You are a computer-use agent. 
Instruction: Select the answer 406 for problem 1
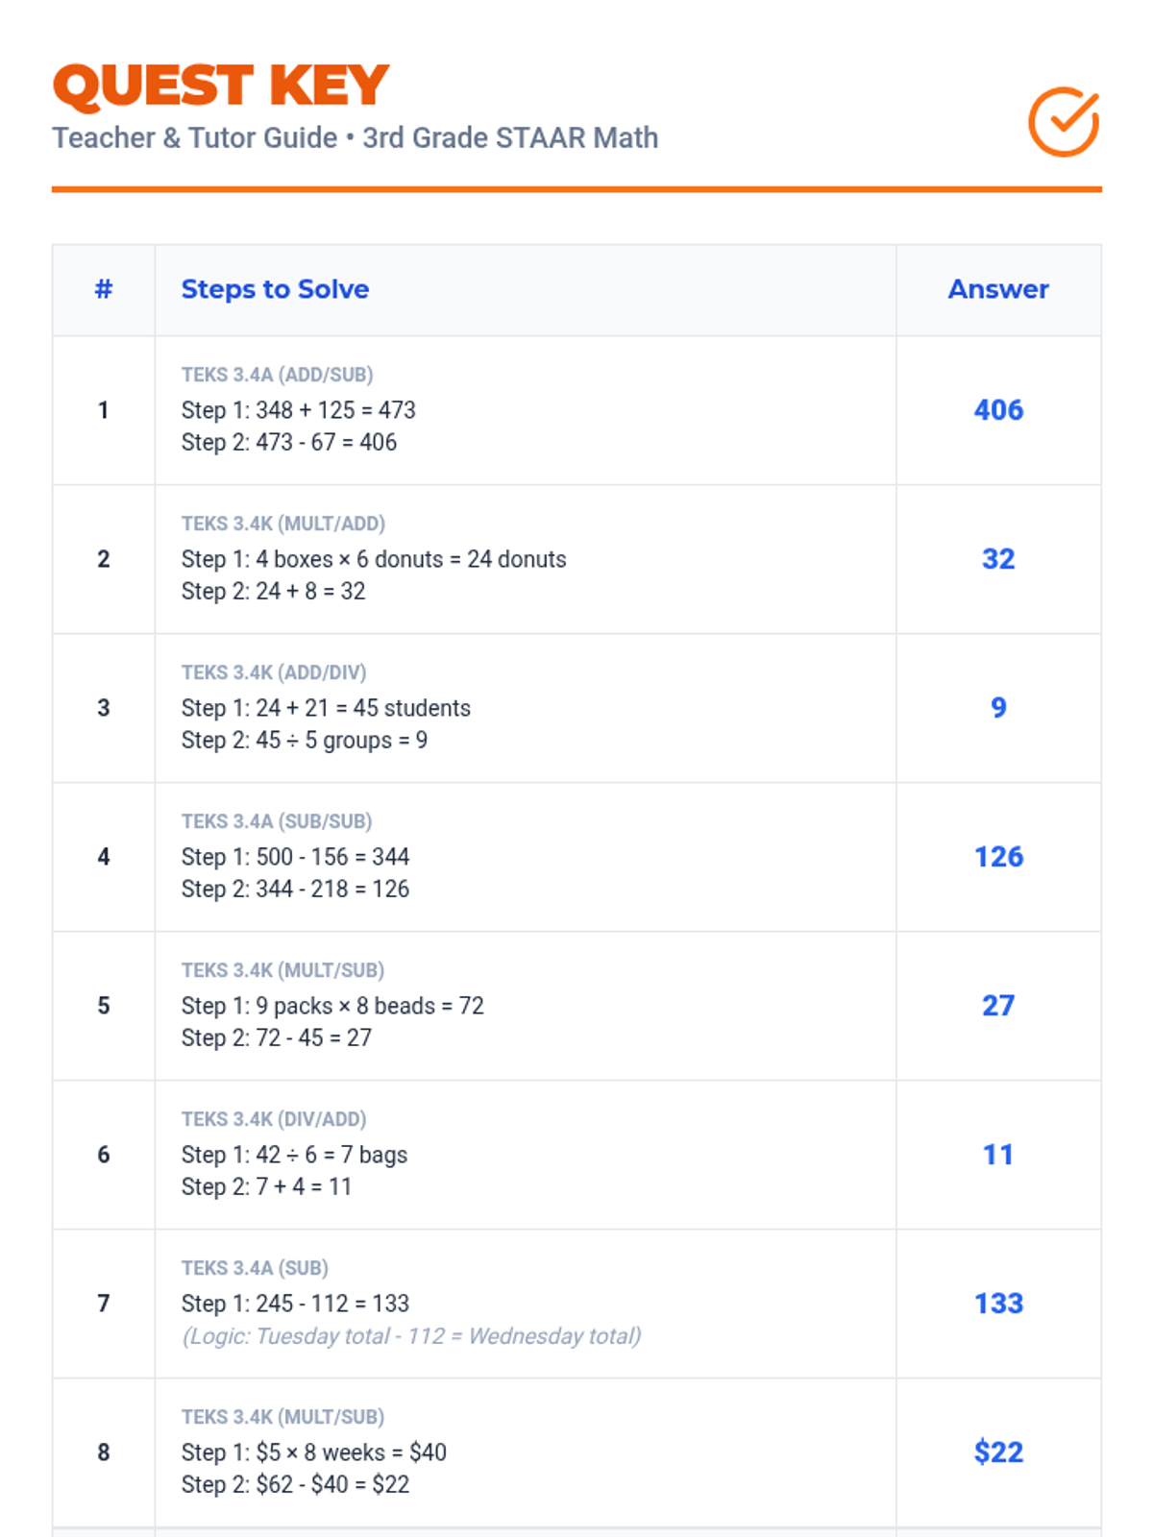click(998, 410)
